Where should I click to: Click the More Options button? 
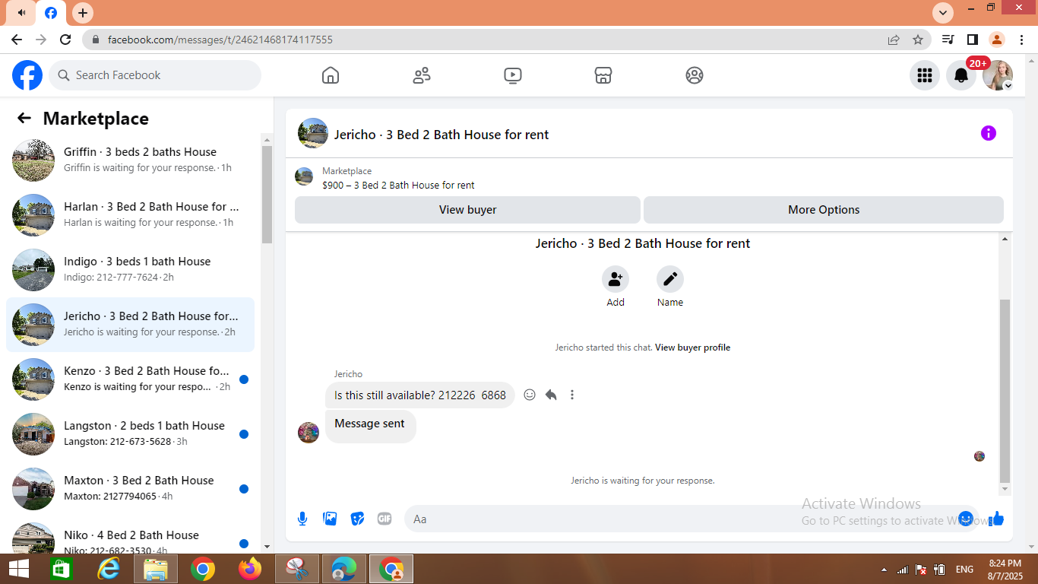824,210
